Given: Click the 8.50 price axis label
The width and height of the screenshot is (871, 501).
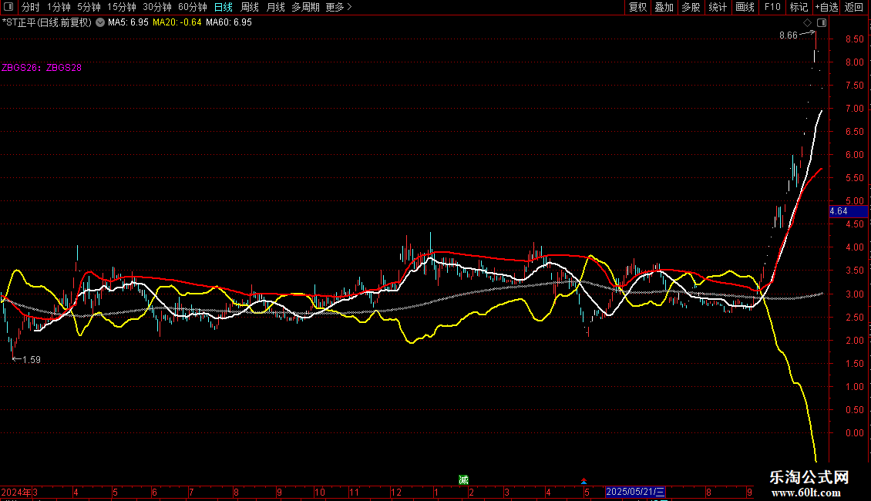Looking at the screenshot, I should pos(854,39).
